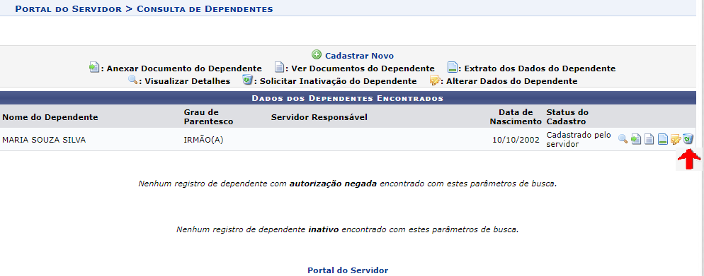The width and height of the screenshot is (704, 276).
Task: Click the breadcrumb title Portal do Servidor > Consulta de Dependentes
Action: click(x=144, y=9)
